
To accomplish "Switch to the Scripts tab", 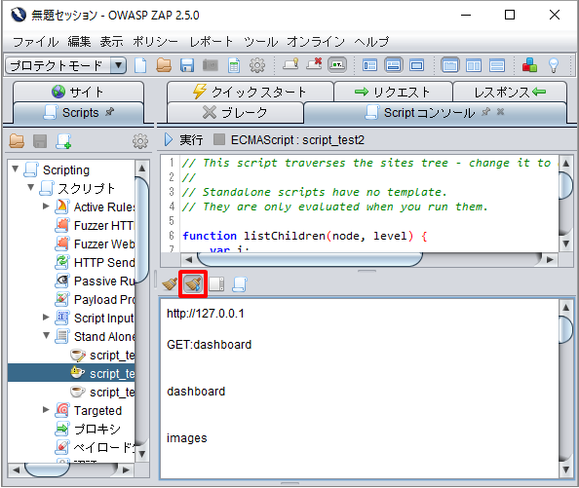I will coord(78,112).
